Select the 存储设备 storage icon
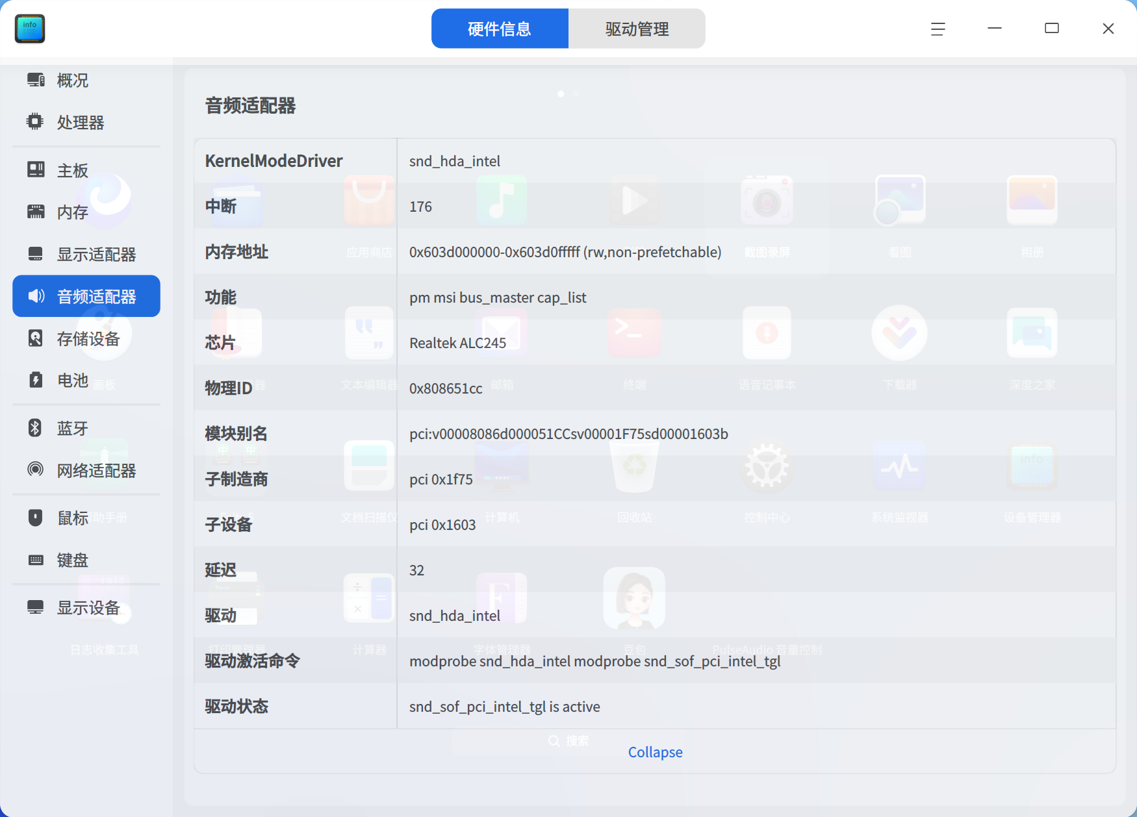 (x=36, y=338)
